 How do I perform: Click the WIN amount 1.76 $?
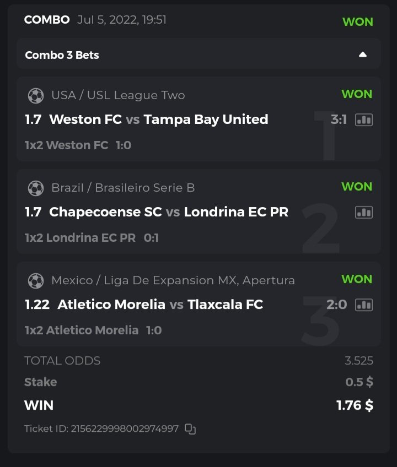click(x=355, y=406)
